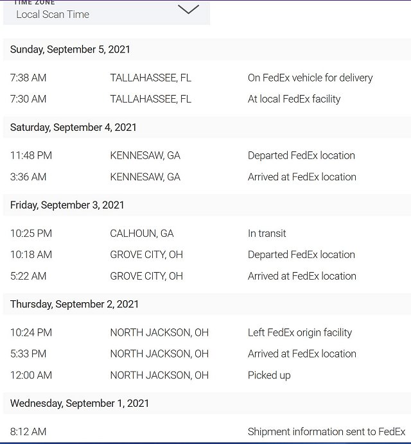Click the 12:00 AM time of pickup
411x444 pixels.
click(31, 375)
